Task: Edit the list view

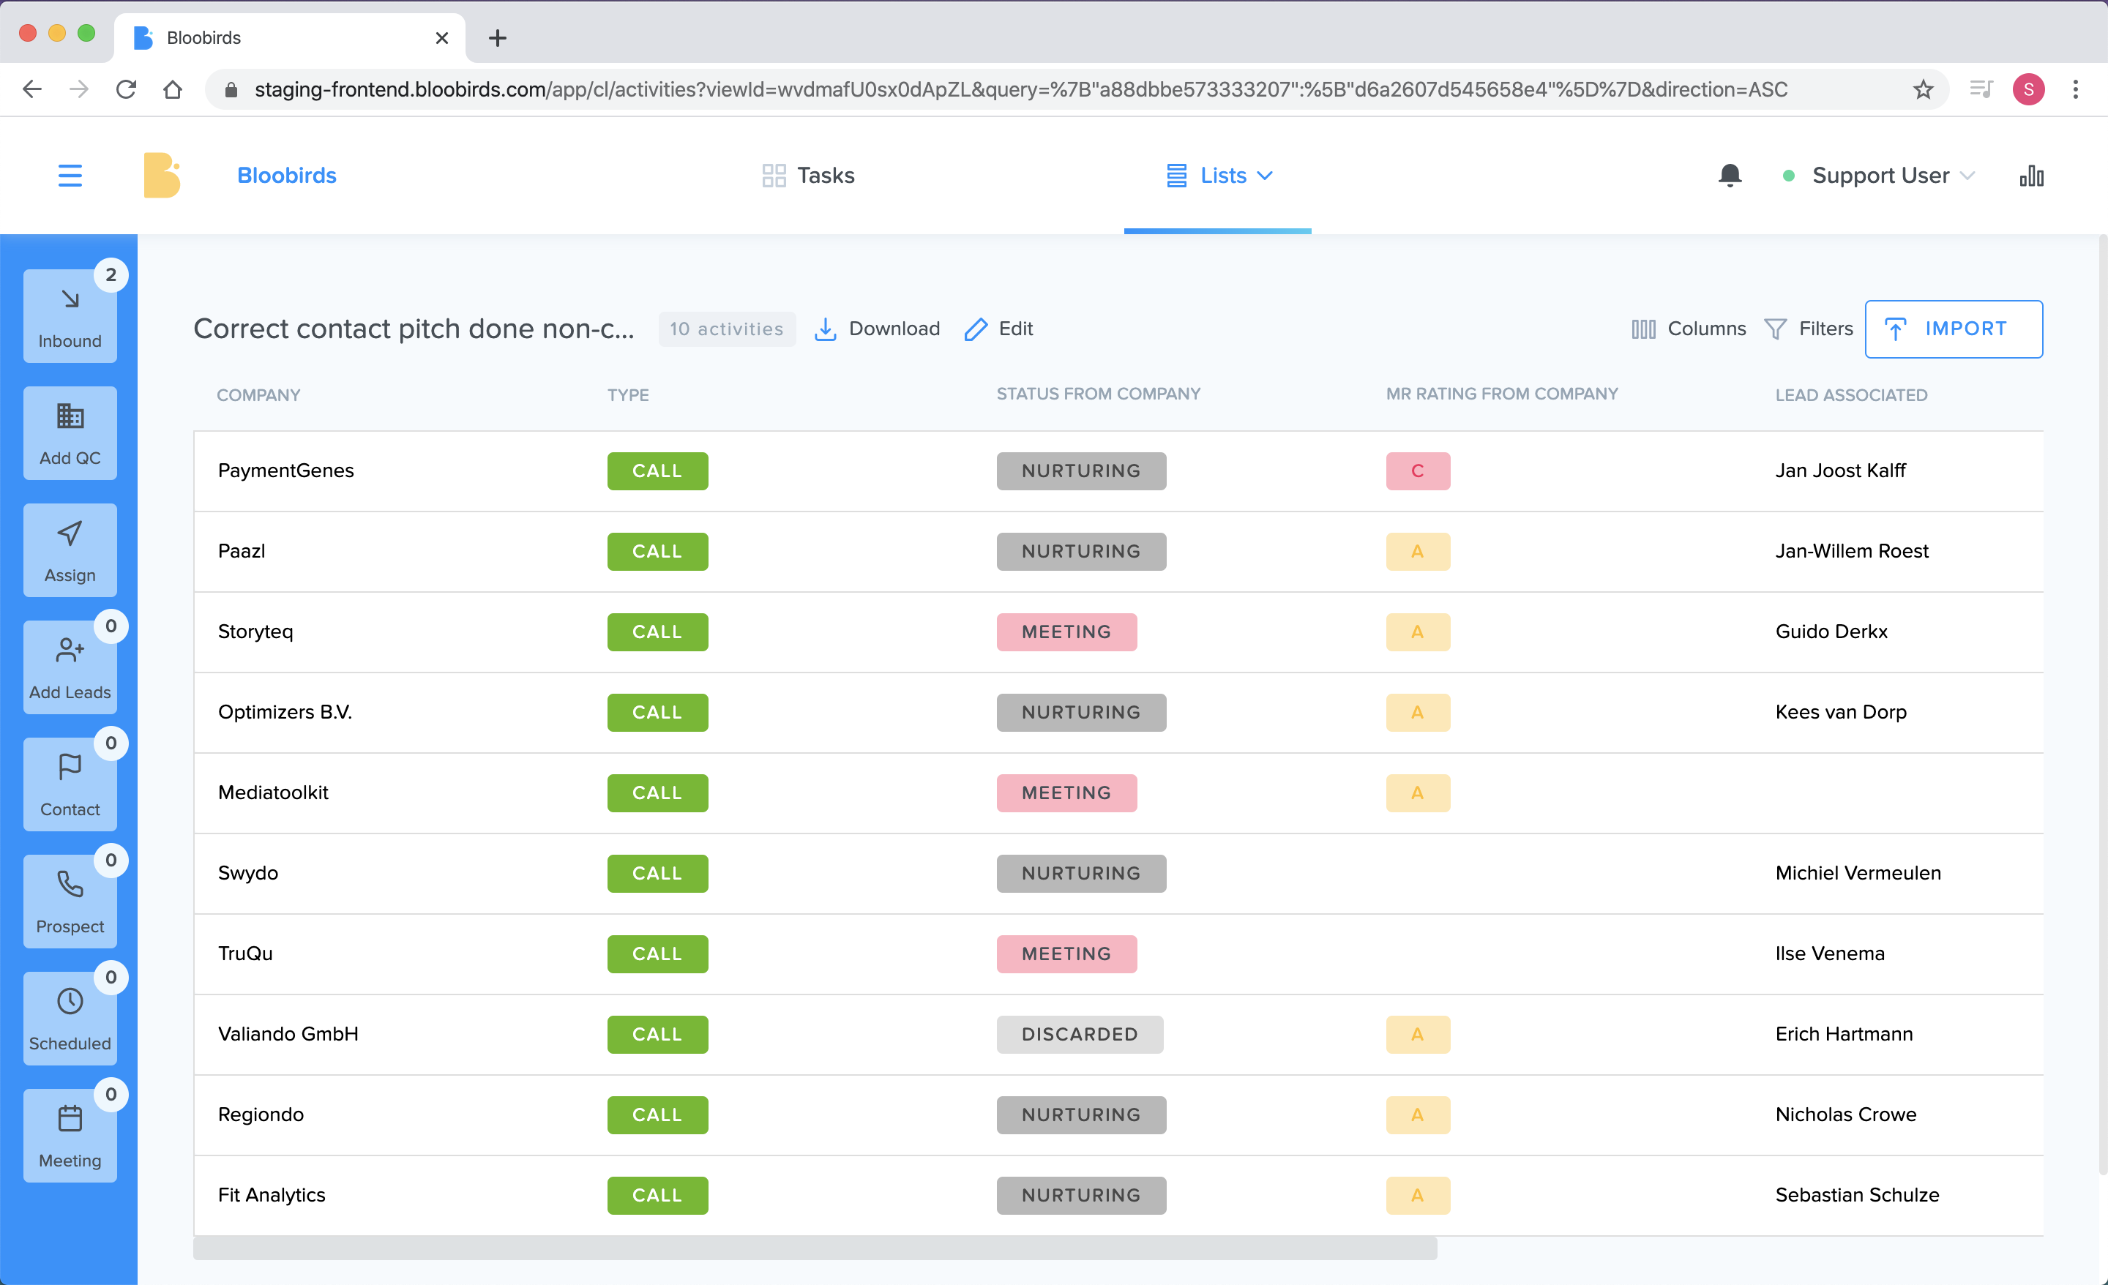Action: click(998, 329)
